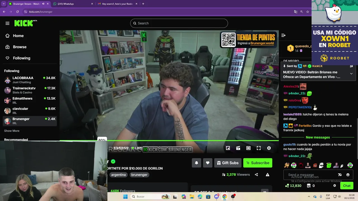Open File Explorer from taskbar
Image resolution: width=358 pixels, height=201 pixels.
192,197
